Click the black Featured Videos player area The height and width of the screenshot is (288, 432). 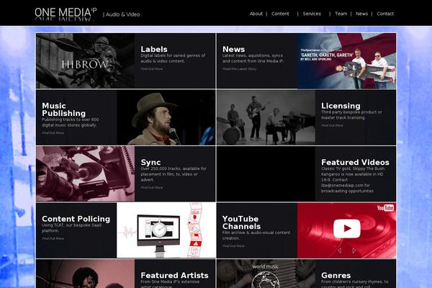[266, 174]
